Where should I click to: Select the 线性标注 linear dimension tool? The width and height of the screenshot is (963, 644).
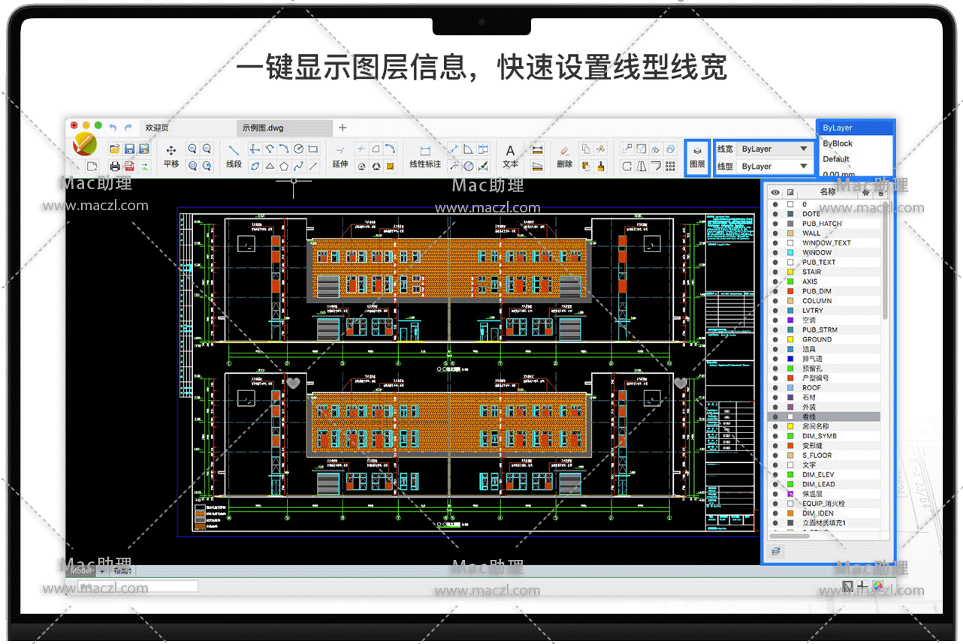click(424, 155)
